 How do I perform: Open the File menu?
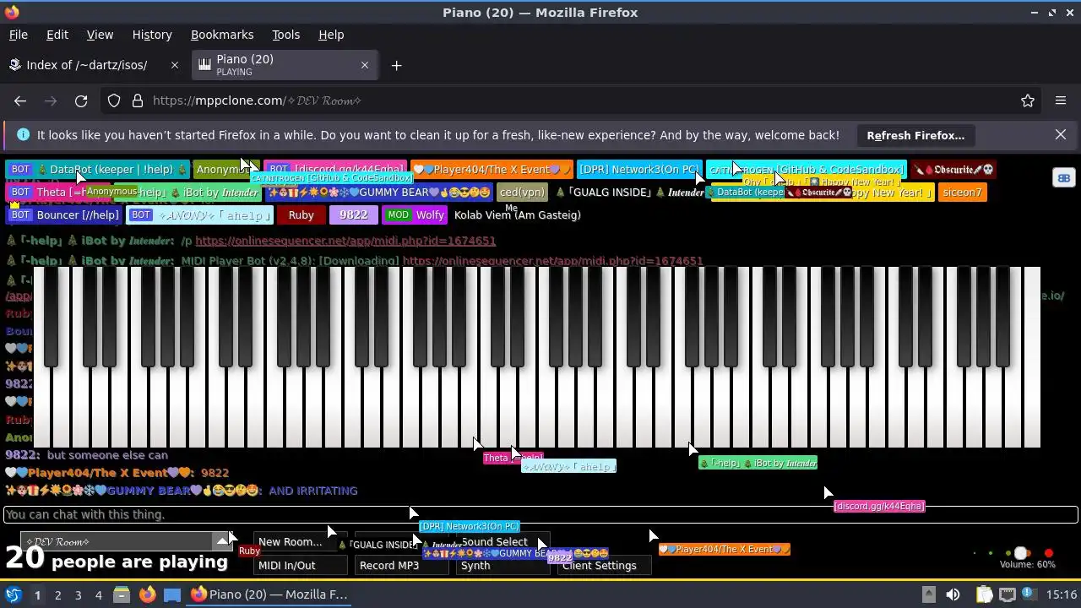[x=18, y=35]
